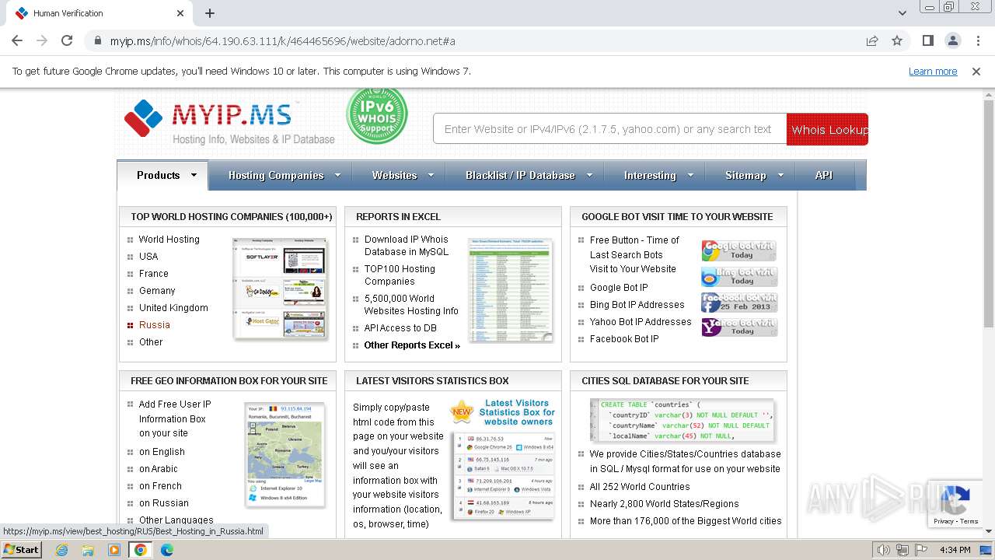
Task: Open the Yahoo Bot IP Addresses link
Action: [641, 322]
